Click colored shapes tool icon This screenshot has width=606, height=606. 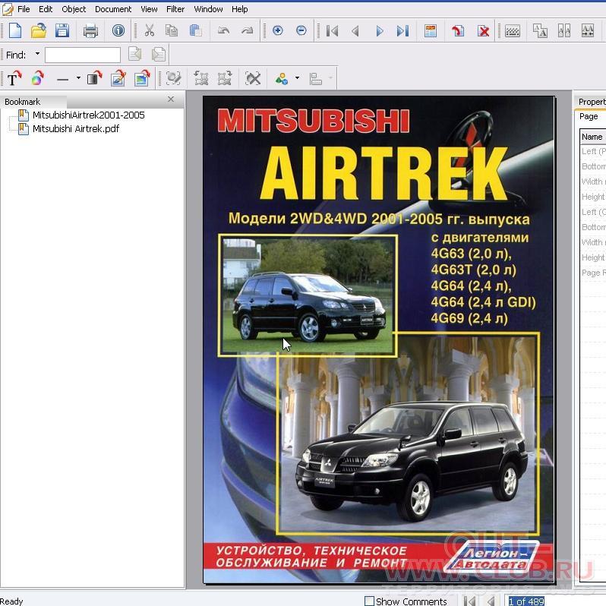(x=281, y=78)
